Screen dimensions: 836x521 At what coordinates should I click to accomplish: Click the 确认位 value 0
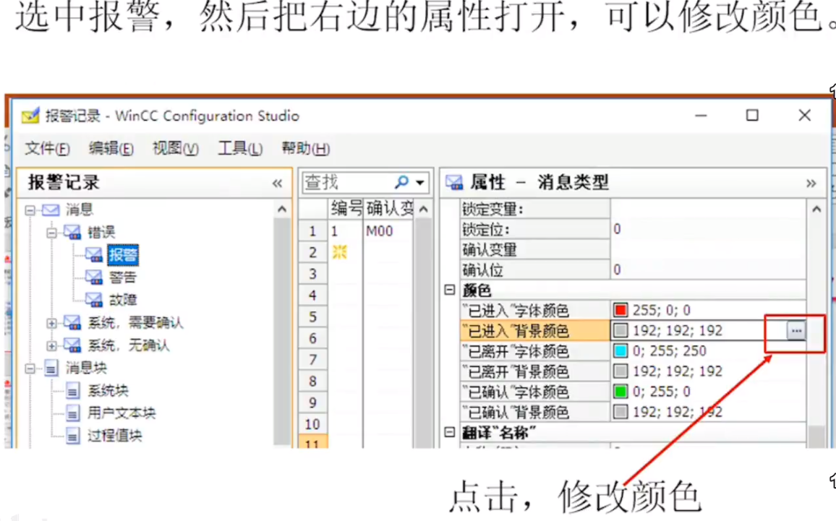[617, 270]
